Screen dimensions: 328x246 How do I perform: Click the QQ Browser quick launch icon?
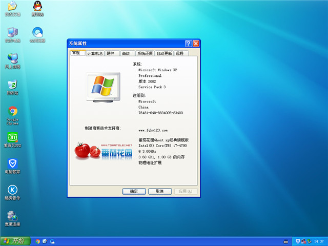click(52, 241)
